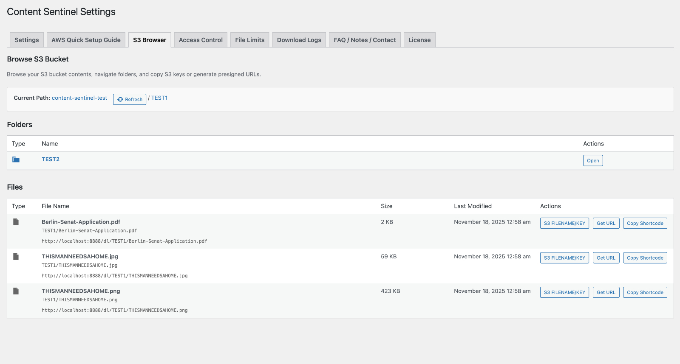The width and height of the screenshot is (680, 364).
Task: Click file icon for THISMANNEEDSAHOME.jpg
Action: click(x=16, y=257)
